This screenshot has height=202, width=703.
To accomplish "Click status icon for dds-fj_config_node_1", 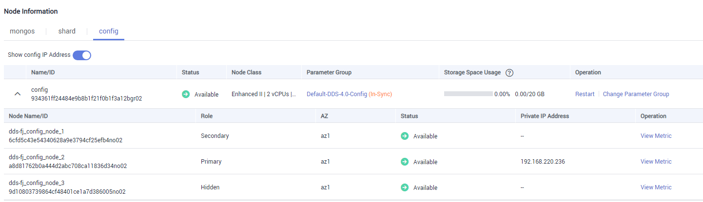I will click(405, 136).
